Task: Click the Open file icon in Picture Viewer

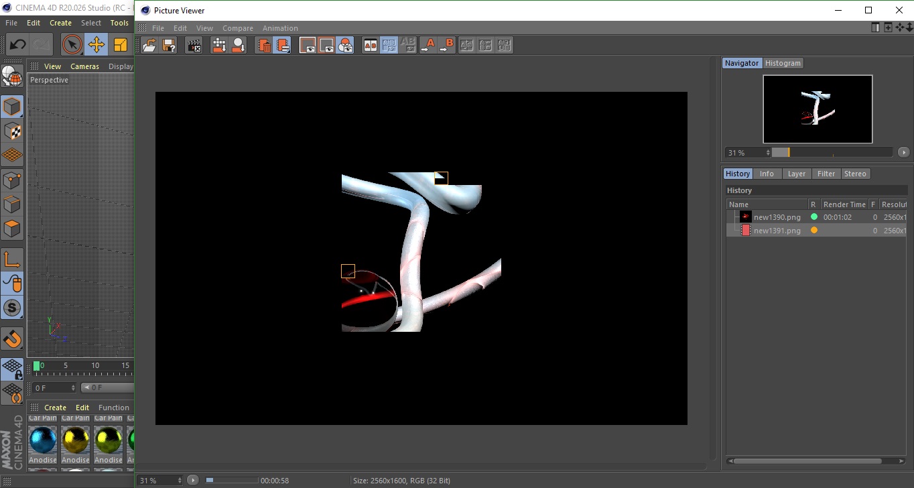Action: pyautogui.click(x=149, y=45)
